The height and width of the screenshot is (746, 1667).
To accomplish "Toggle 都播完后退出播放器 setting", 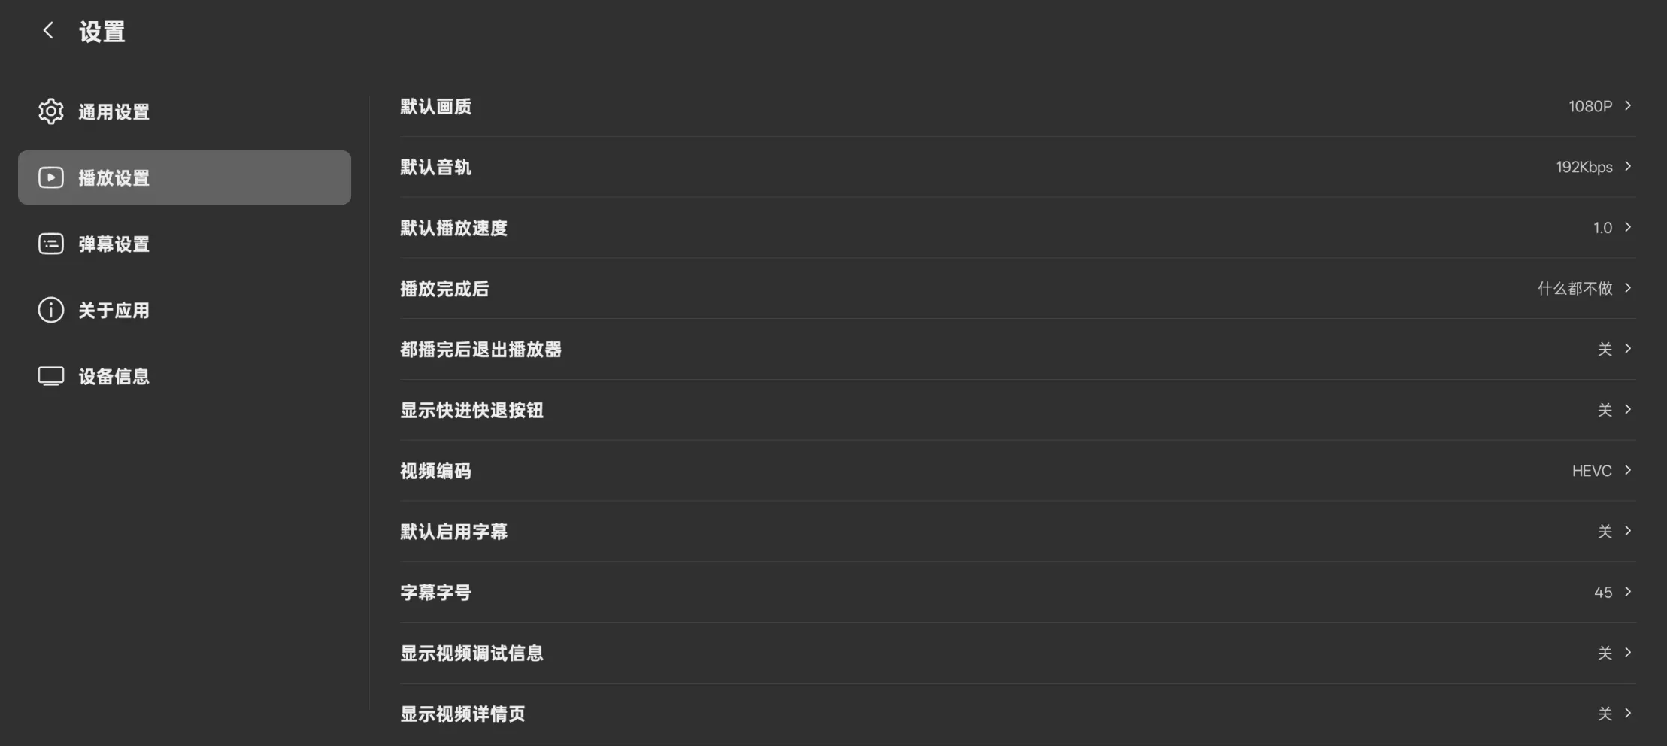I will [x=1017, y=349].
